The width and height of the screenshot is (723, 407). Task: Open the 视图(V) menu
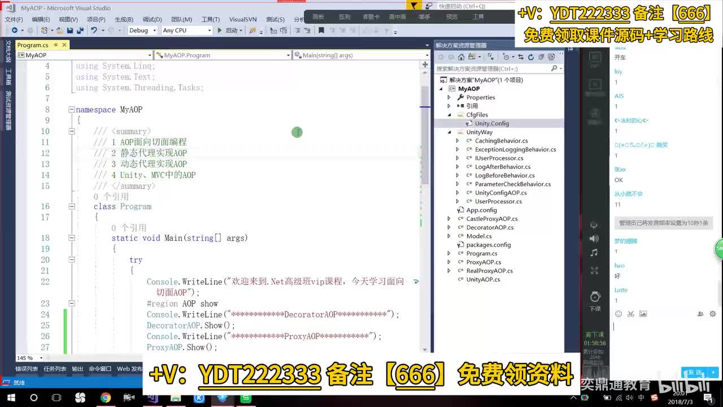pos(68,19)
